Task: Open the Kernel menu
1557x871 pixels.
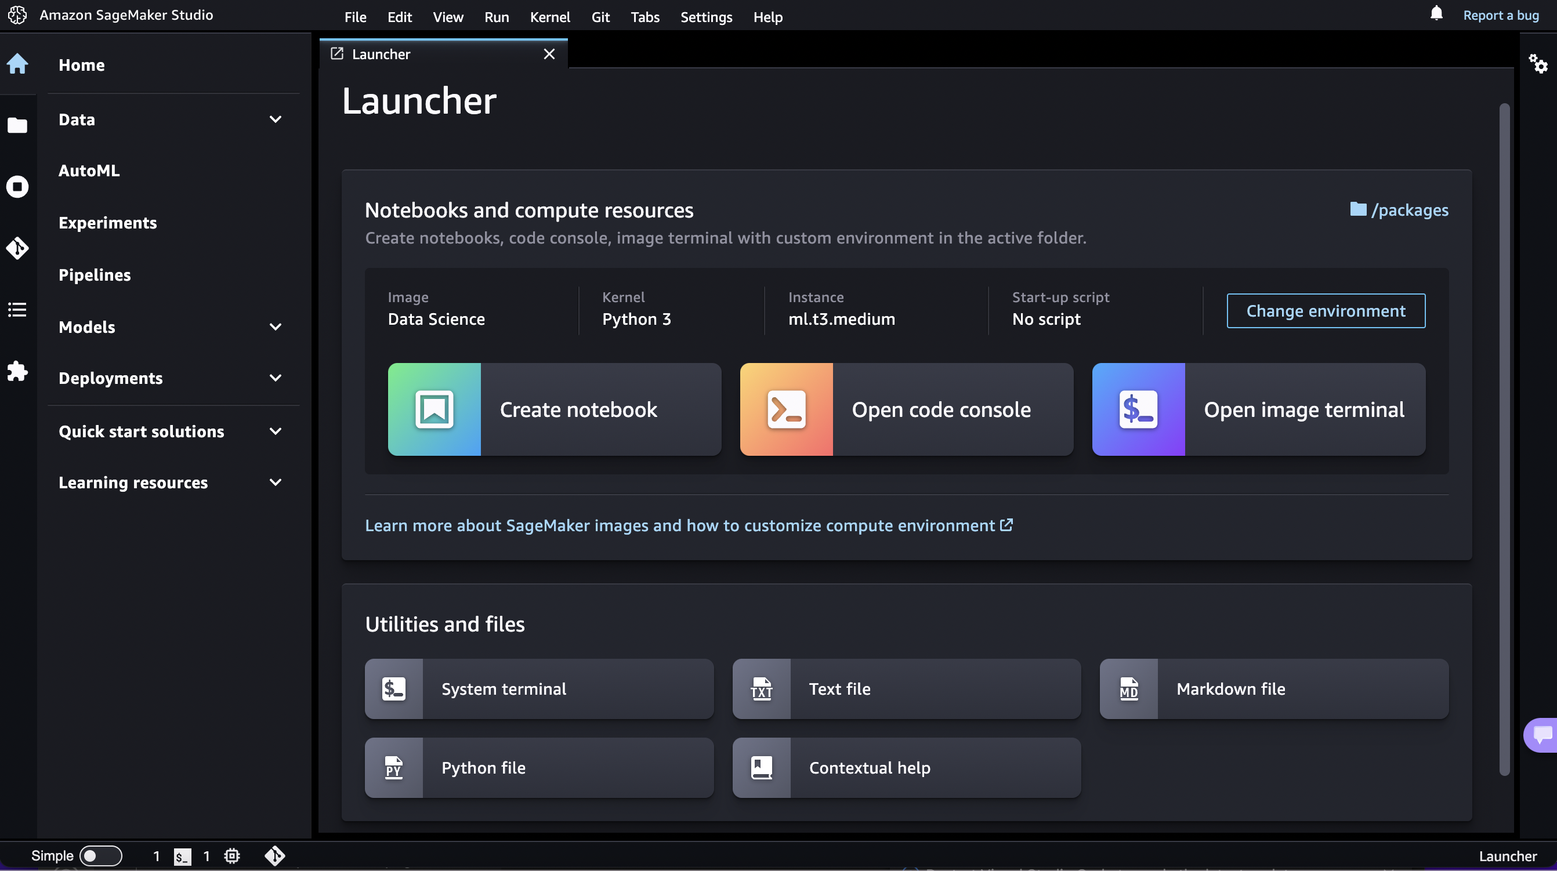Action: pos(550,16)
